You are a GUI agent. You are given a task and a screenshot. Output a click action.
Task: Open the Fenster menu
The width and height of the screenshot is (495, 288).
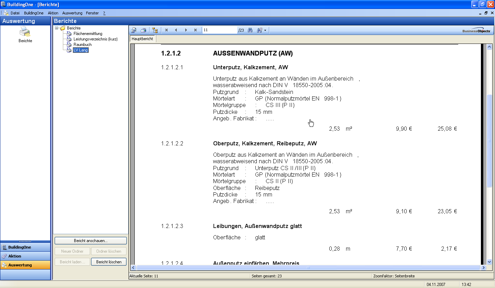[x=92, y=13]
